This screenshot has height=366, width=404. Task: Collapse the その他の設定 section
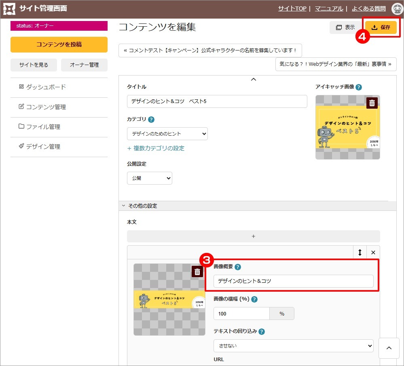click(140, 206)
